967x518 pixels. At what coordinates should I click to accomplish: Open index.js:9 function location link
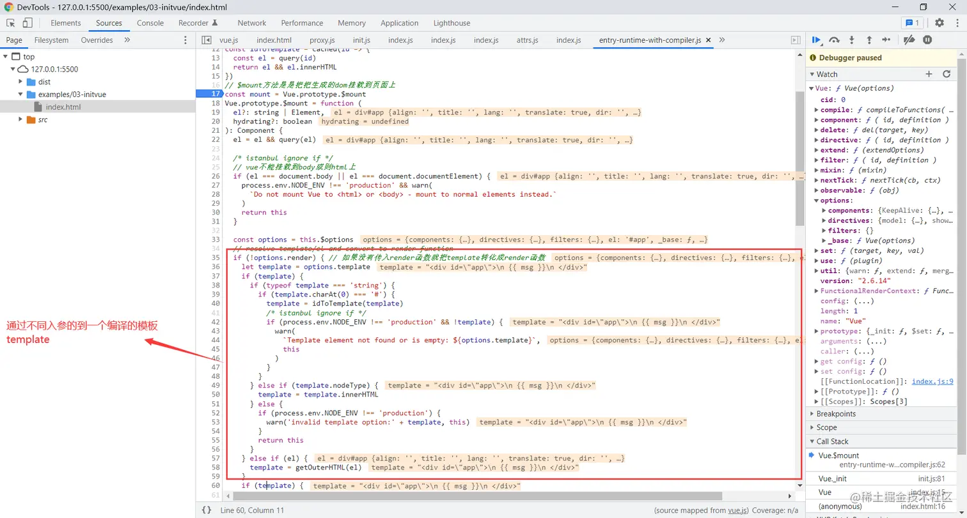pos(932,381)
